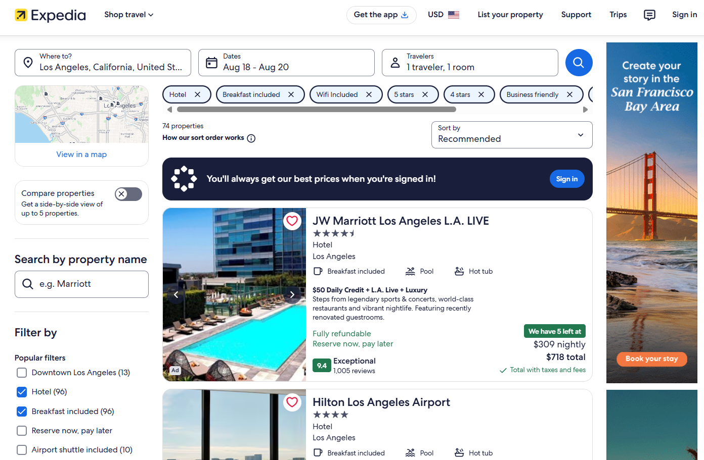Screen dimensions: 704x460
Task: Open the Dates Aug 18 - Aug 20 picker
Action: (x=286, y=63)
